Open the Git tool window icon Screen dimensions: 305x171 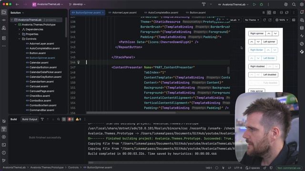pyautogui.click(x=4, y=161)
